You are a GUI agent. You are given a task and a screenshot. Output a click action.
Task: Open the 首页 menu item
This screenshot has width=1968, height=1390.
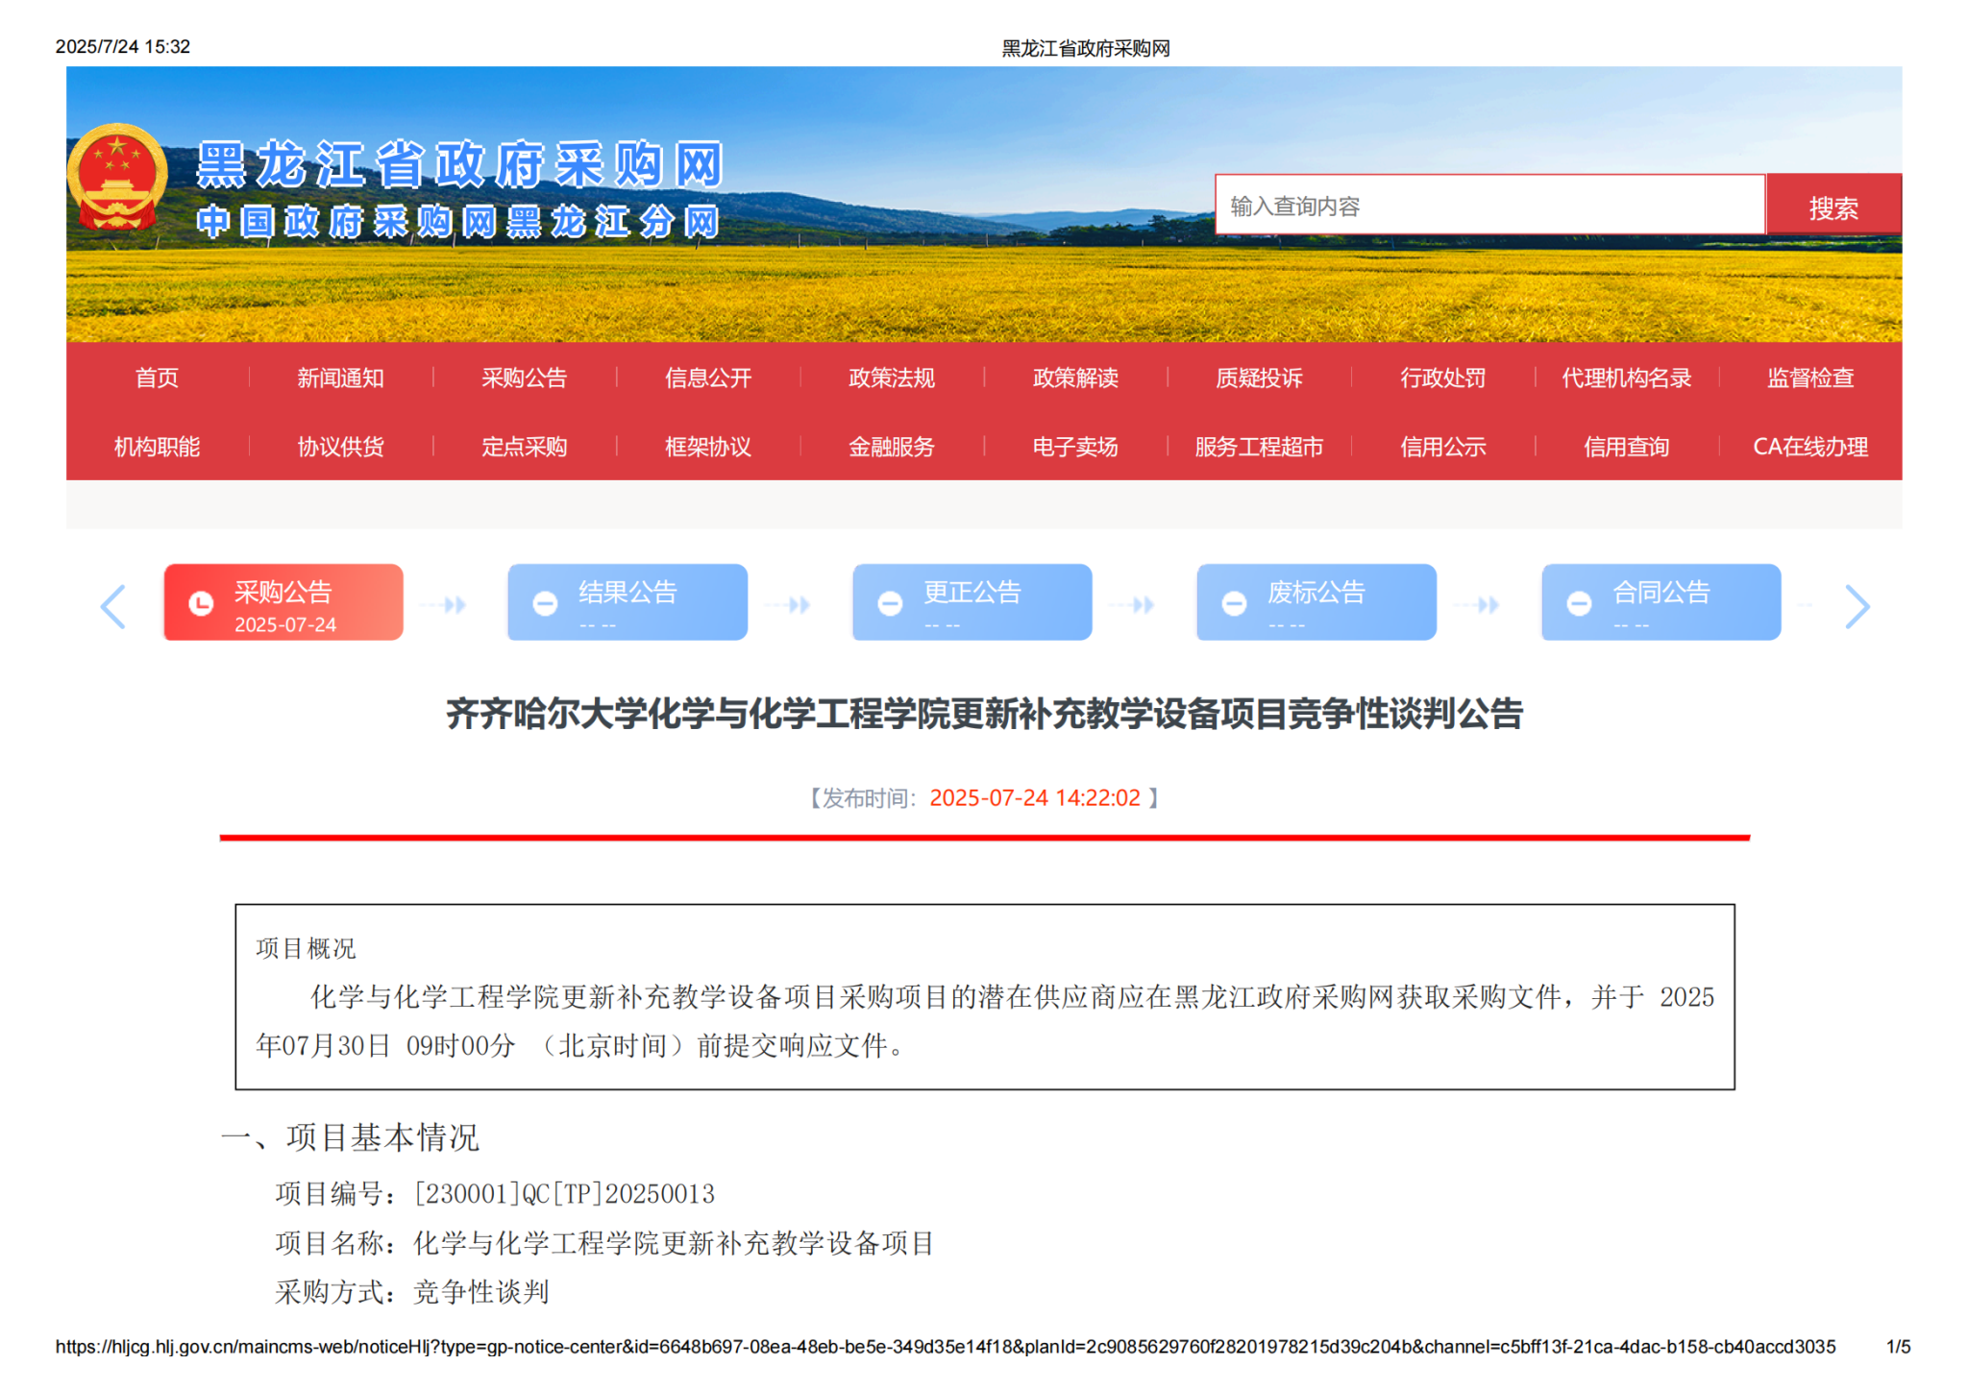[x=157, y=378]
